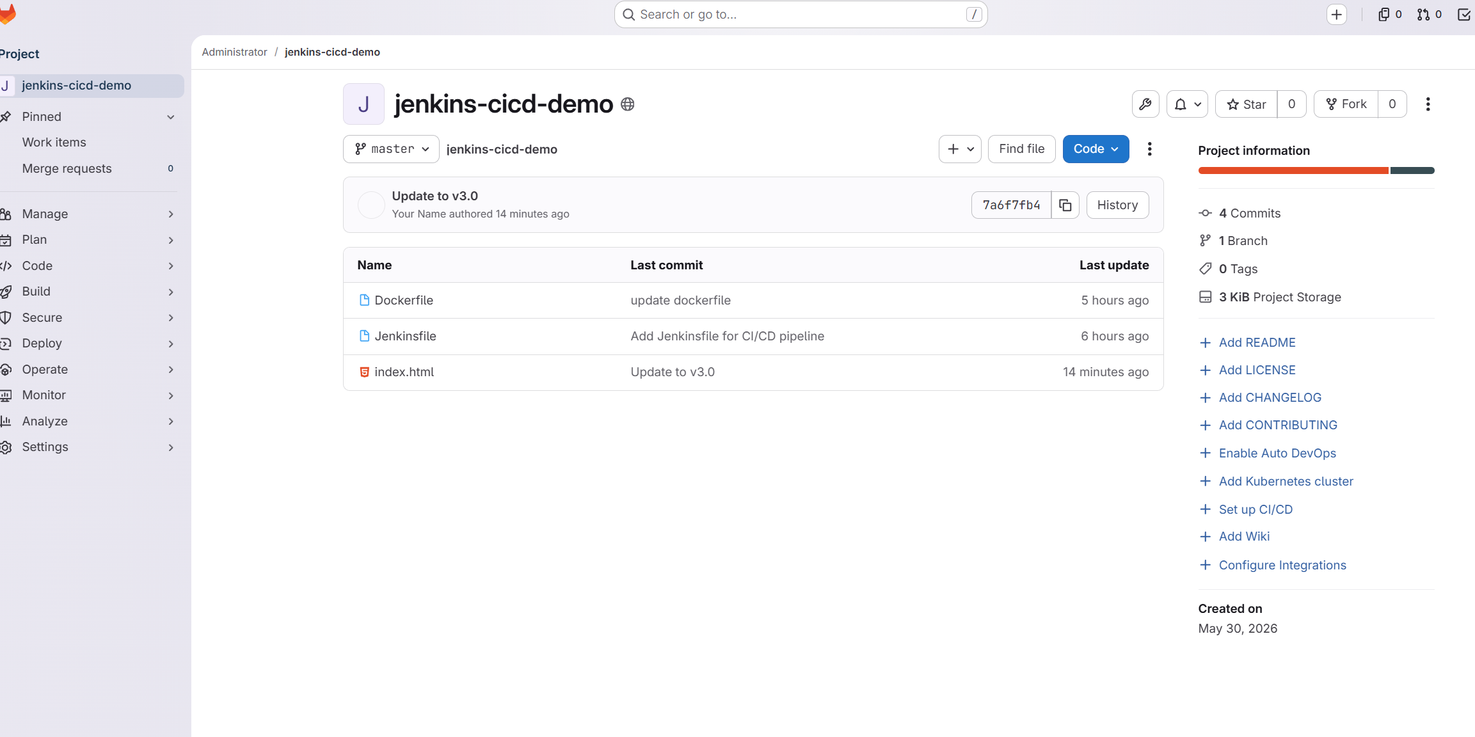Click the jenkins-cicd-demo breadcrumb link
The width and height of the screenshot is (1475, 737).
click(332, 52)
